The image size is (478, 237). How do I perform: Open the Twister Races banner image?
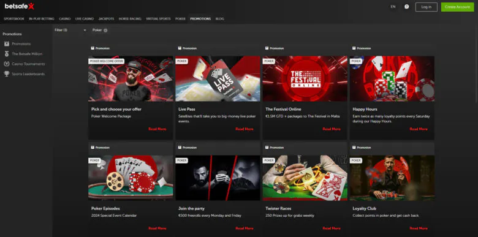click(305, 178)
